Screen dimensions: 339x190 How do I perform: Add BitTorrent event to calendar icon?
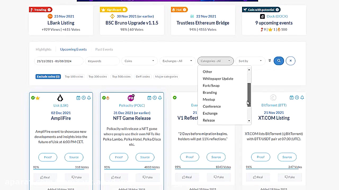pyautogui.click(x=291, y=98)
